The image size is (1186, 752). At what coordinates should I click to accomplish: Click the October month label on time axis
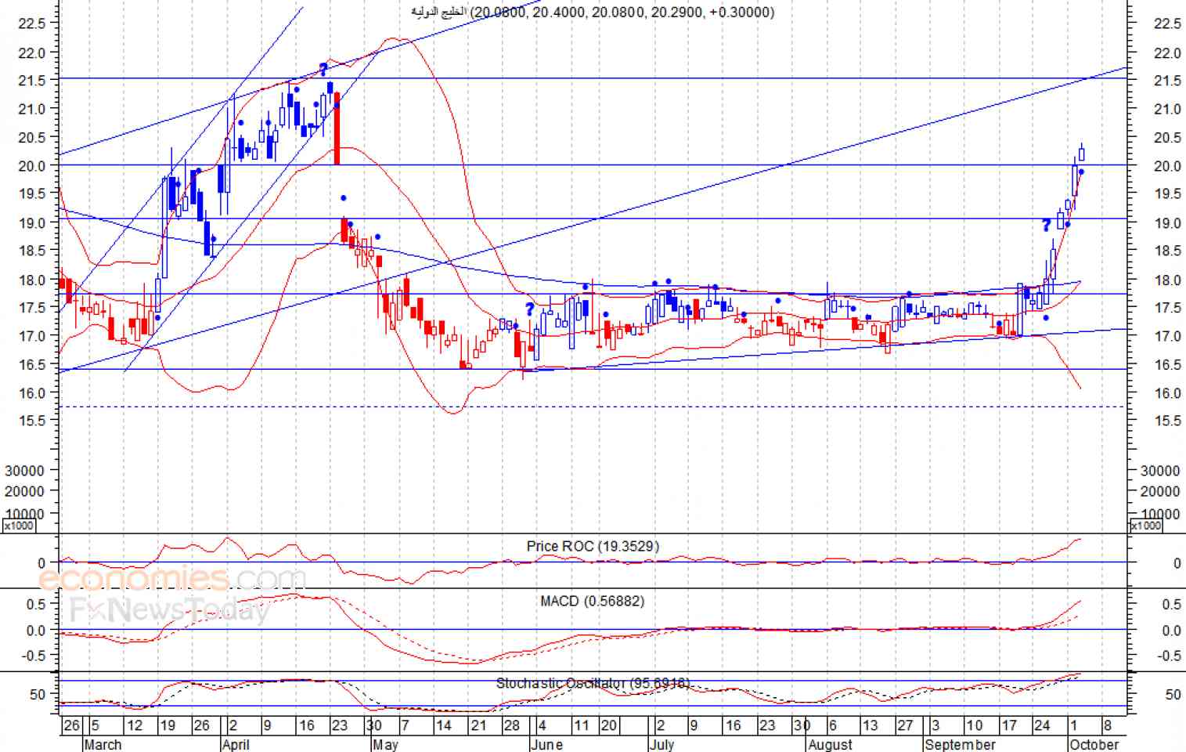pos(1094,744)
